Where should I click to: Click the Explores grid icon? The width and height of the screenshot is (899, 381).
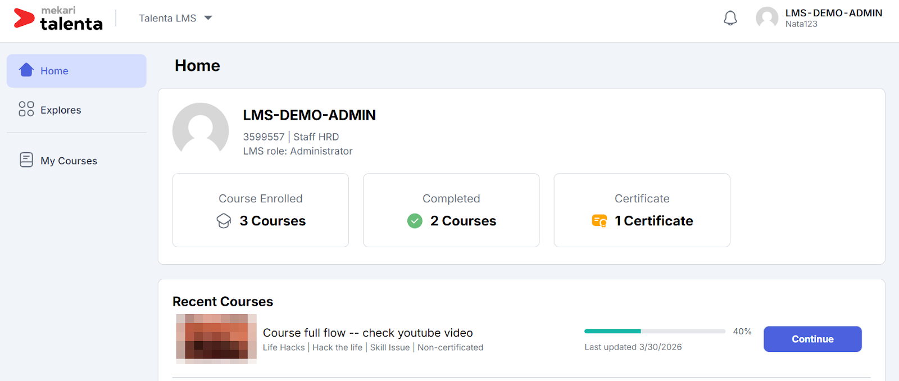(26, 109)
